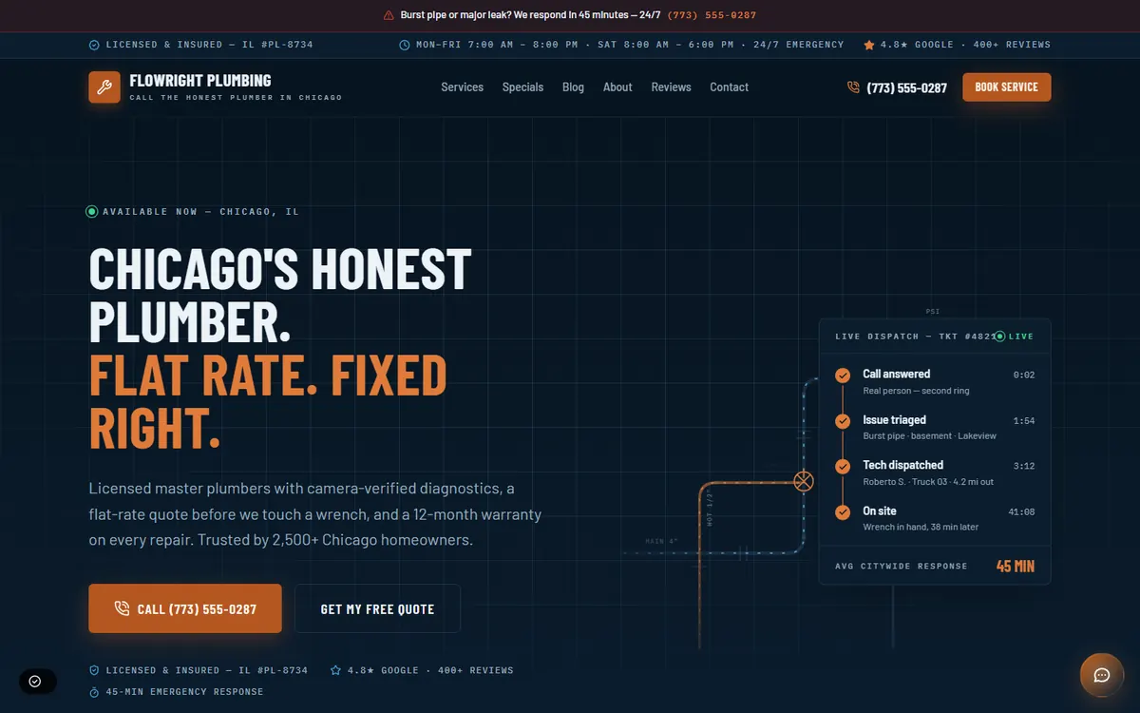Viewport: 1140px width, 713px height.
Task: Click 'Real person — second ring' text
Action: pos(916,391)
